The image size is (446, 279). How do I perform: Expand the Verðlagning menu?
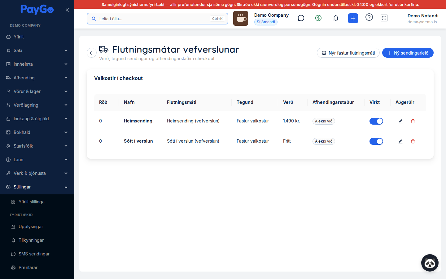click(37, 105)
